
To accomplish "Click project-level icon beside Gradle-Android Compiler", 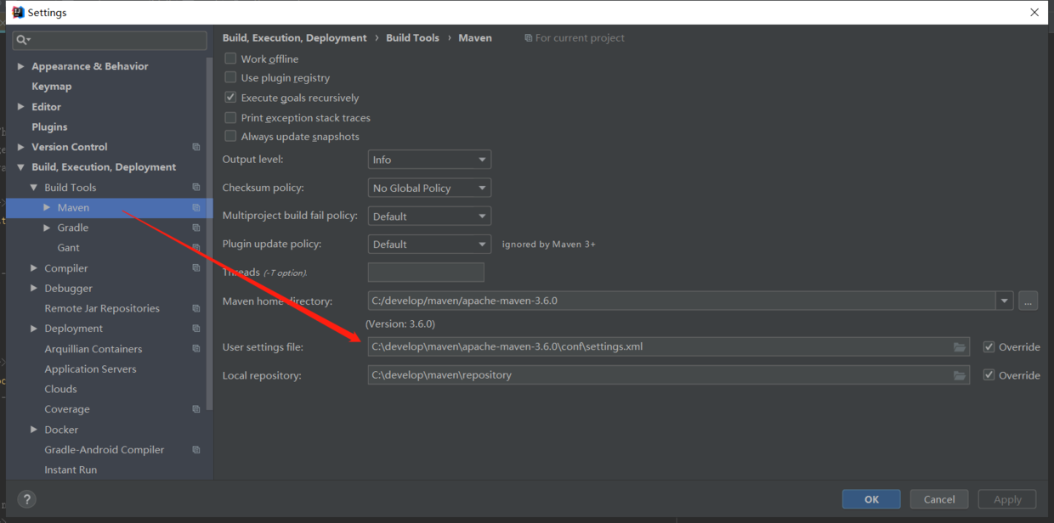I will pyautogui.click(x=196, y=450).
